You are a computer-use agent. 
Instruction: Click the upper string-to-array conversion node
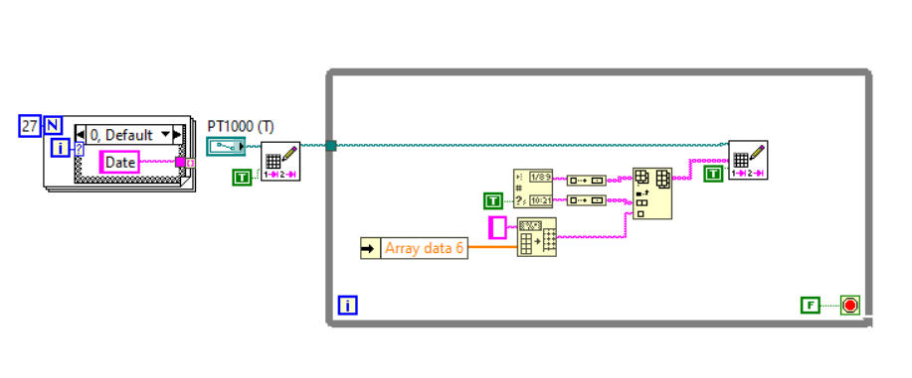tap(587, 180)
